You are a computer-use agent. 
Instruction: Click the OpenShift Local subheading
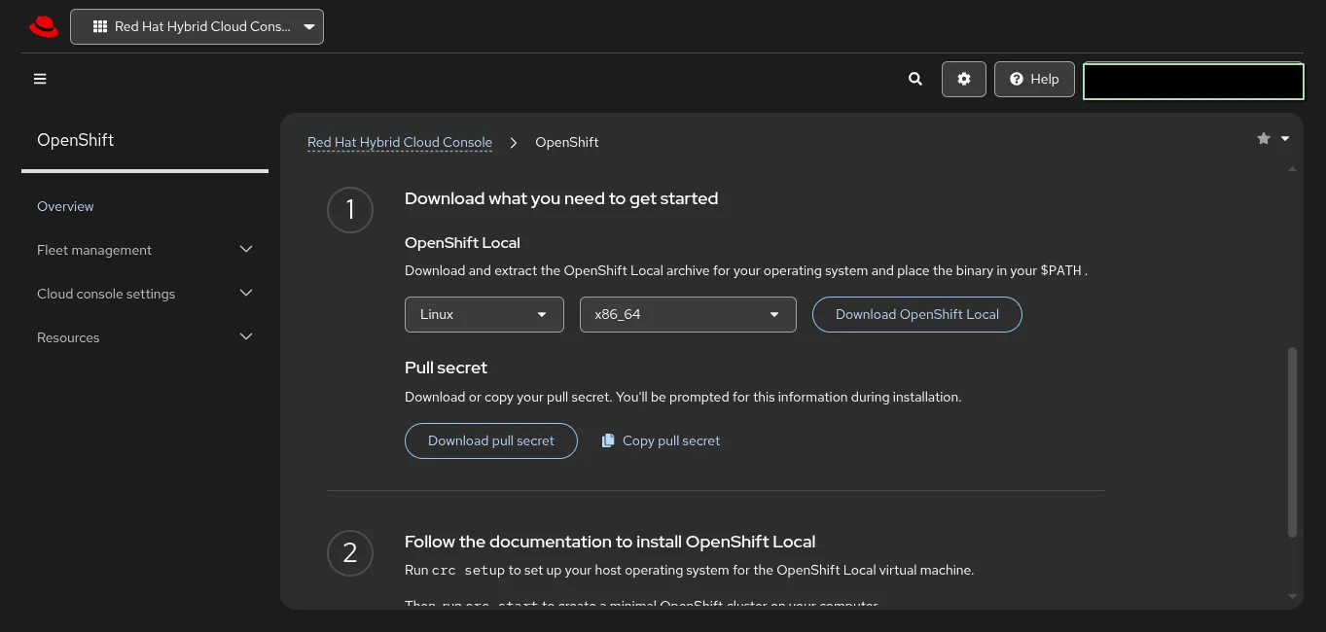(462, 243)
